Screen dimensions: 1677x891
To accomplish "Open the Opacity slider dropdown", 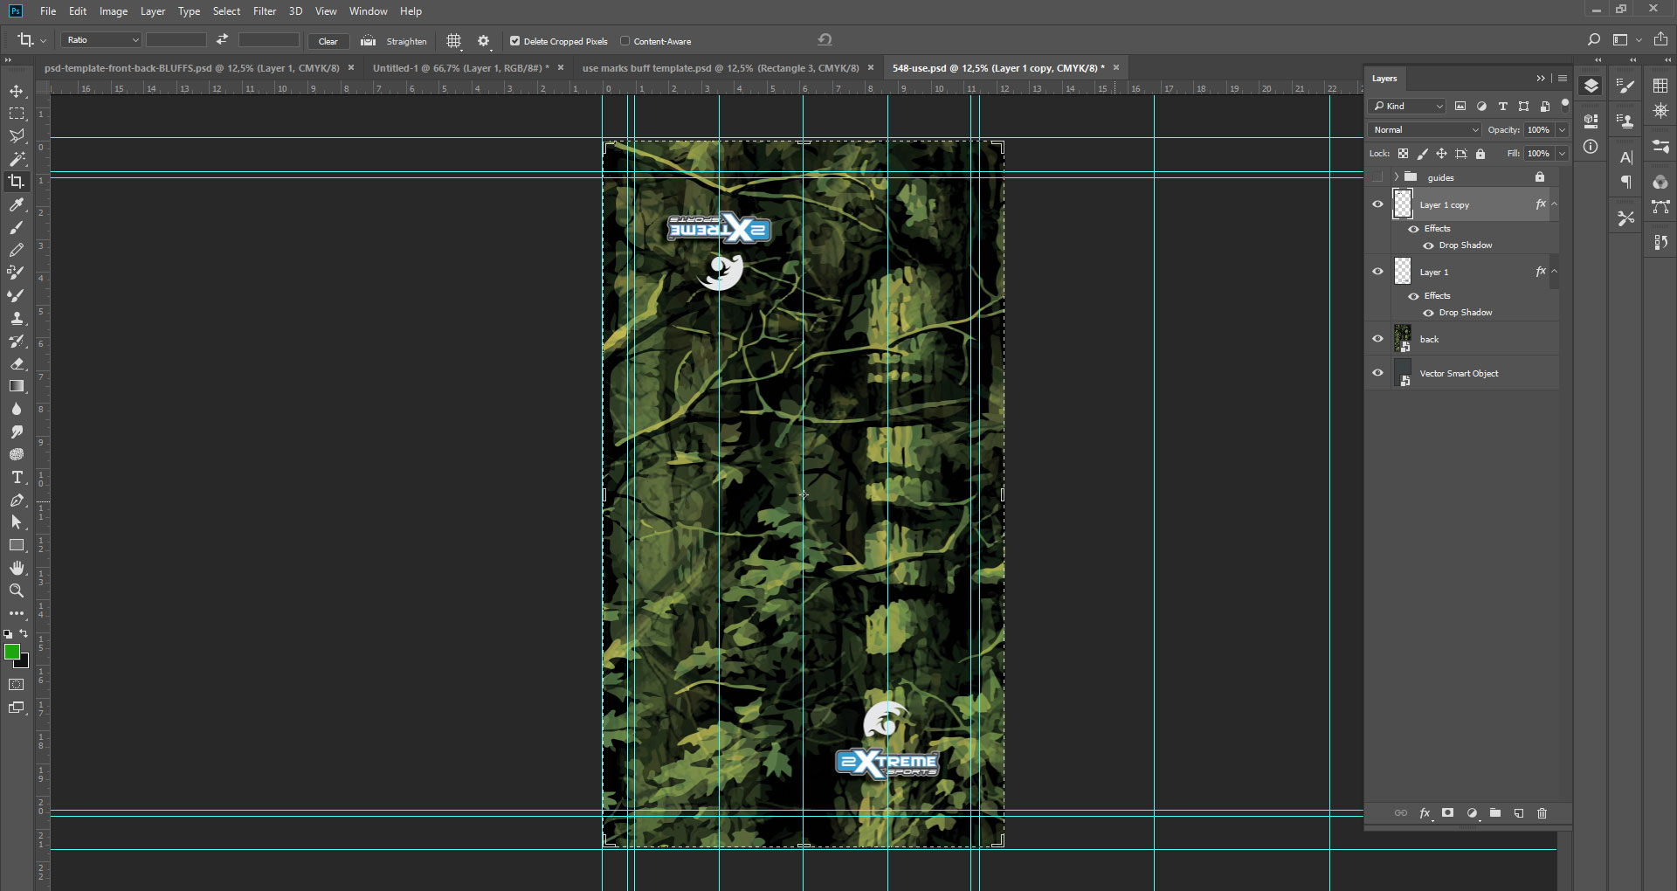I will [x=1562, y=129].
